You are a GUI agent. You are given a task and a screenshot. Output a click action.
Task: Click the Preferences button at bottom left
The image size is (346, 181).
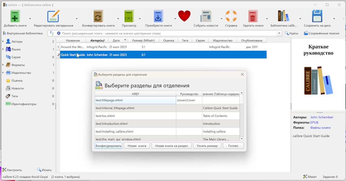[12, 170]
